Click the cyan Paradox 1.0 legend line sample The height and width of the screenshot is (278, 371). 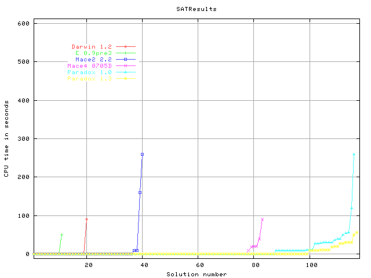pos(126,72)
